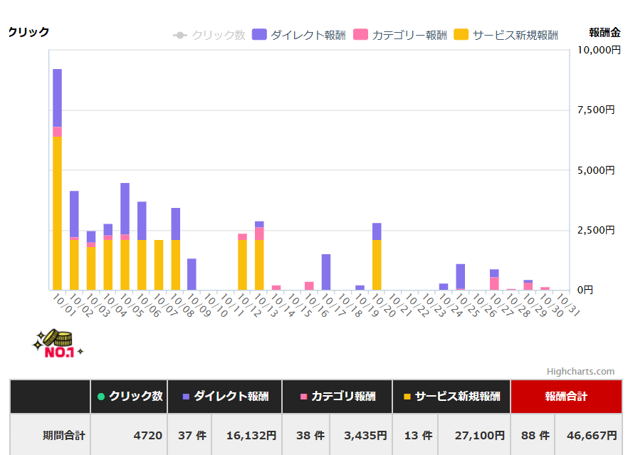Click the NO.1 gold coins icon
The width and height of the screenshot is (633, 455).
58,342
